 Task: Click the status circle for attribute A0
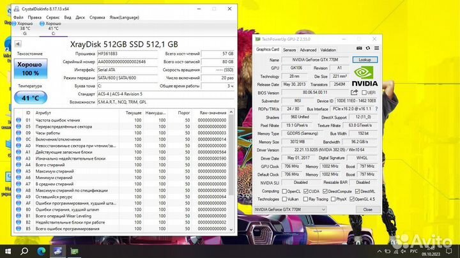coord(19,146)
